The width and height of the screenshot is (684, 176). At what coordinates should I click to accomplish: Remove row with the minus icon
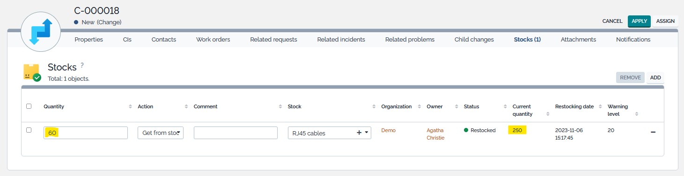653,133
